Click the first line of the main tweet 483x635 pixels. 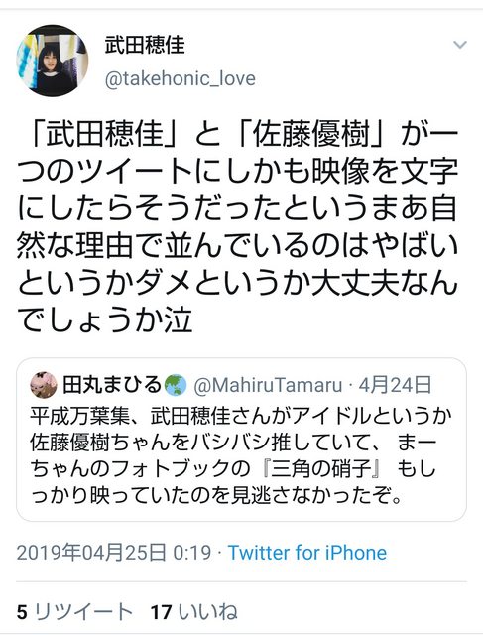click(x=239, y=134)
